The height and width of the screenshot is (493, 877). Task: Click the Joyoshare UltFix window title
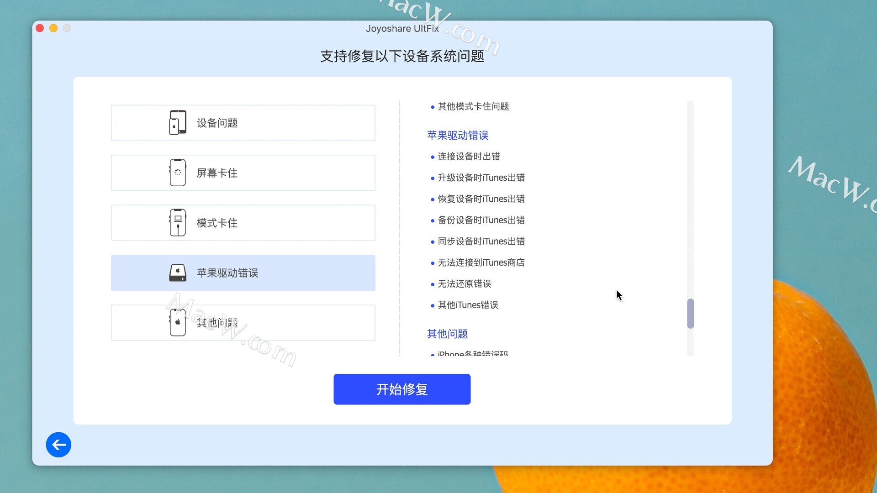(402, 28)
